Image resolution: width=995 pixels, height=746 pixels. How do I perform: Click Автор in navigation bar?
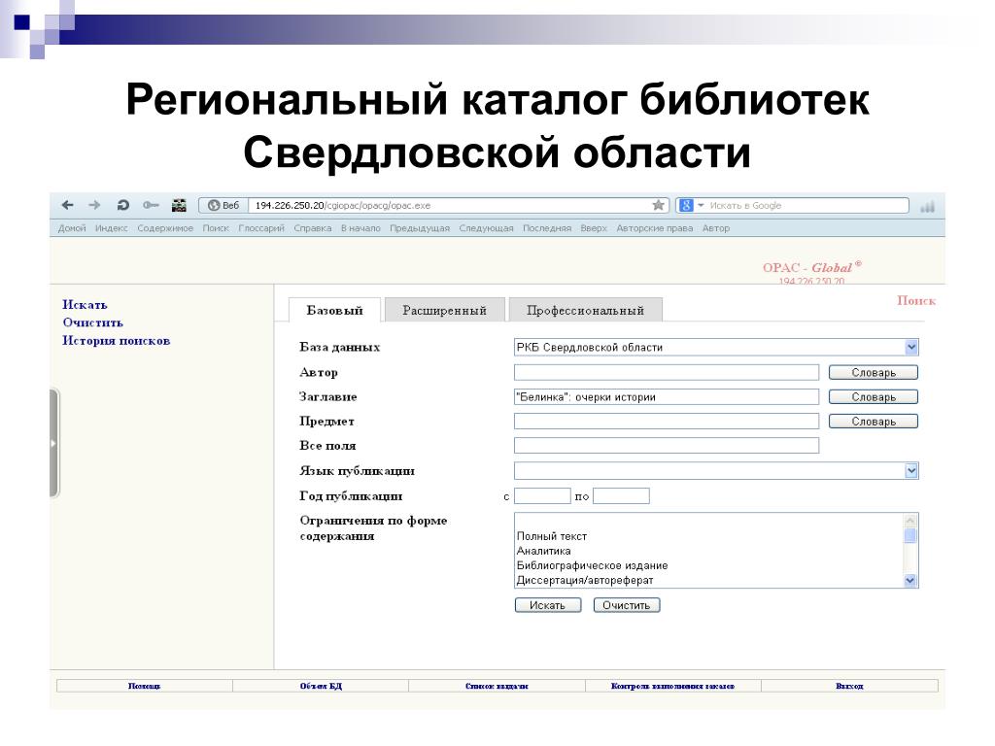716,228
